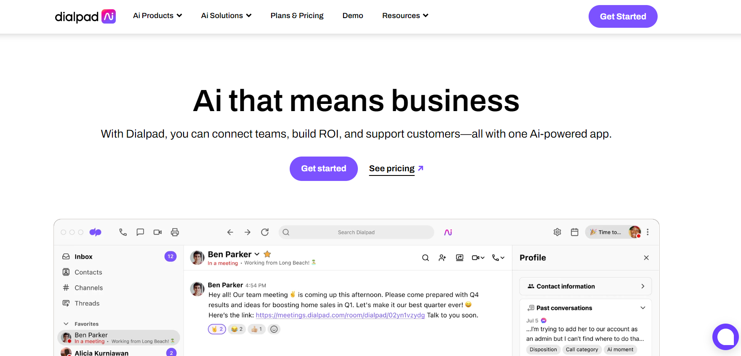Open the Dialpad Ai icon beside search
Image resolution: width=741 pixels, height=356 pixels.
[x=448, y=232]
